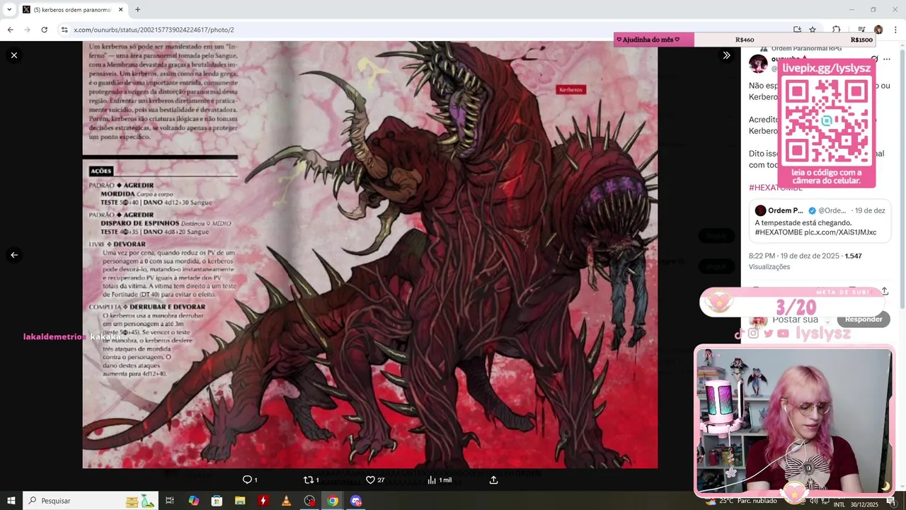Open Task View on the taskbar

pyautogui.click(x=170, y=501)
